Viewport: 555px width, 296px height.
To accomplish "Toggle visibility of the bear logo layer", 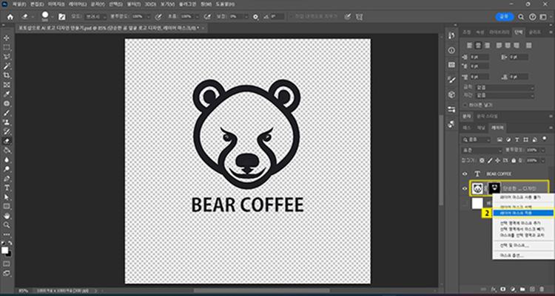I will click(465, 189).
